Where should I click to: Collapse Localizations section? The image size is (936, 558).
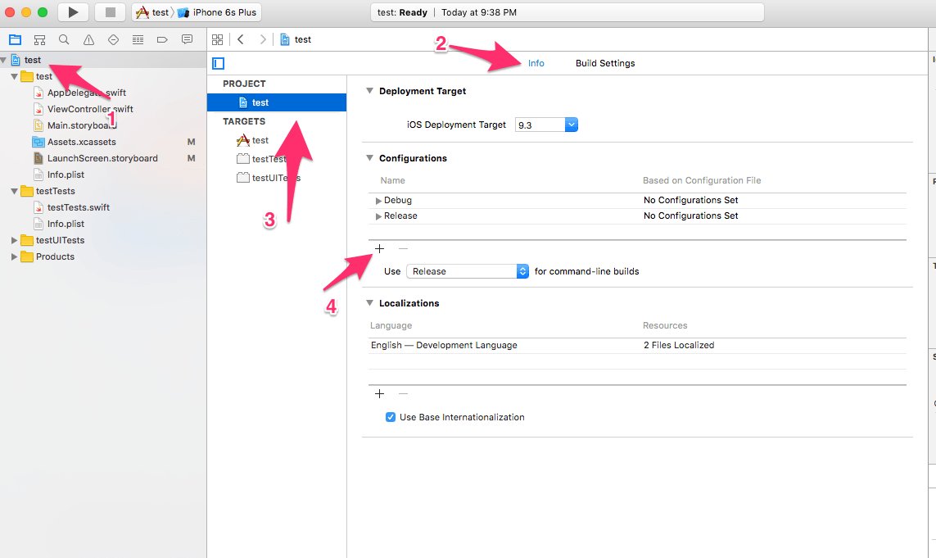tap(369, 303)
